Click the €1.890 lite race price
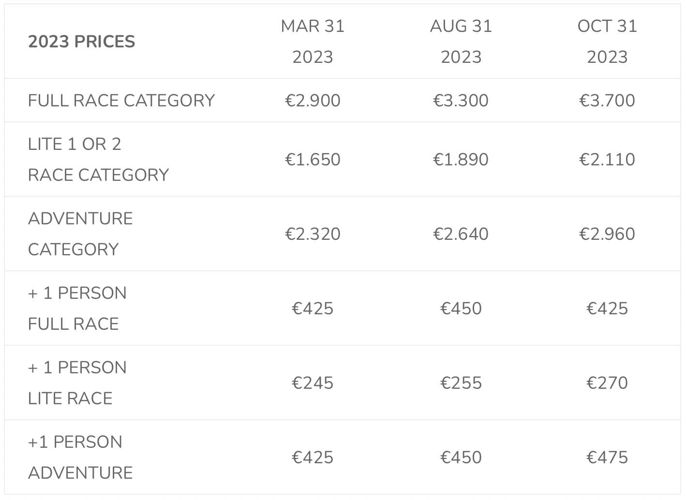The height and width of the screenshot is (500, 686). coord(461,160)
